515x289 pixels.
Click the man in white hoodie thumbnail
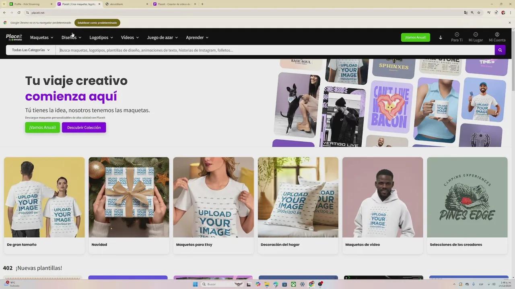pyautogui.click(x=383, y=197)
